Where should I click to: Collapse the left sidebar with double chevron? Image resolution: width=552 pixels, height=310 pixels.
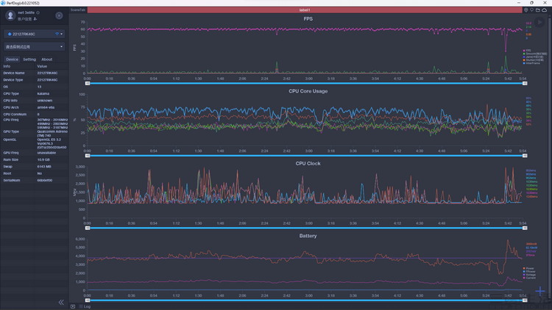61,302
